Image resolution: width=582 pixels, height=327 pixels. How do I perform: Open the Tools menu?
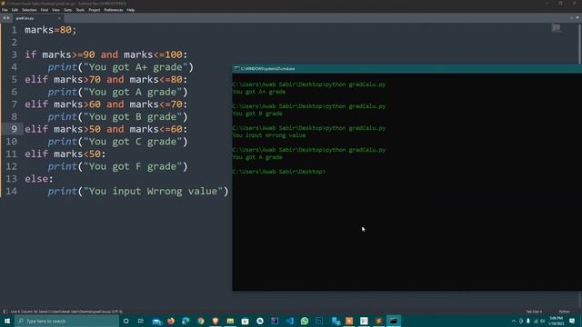(80, 10)
